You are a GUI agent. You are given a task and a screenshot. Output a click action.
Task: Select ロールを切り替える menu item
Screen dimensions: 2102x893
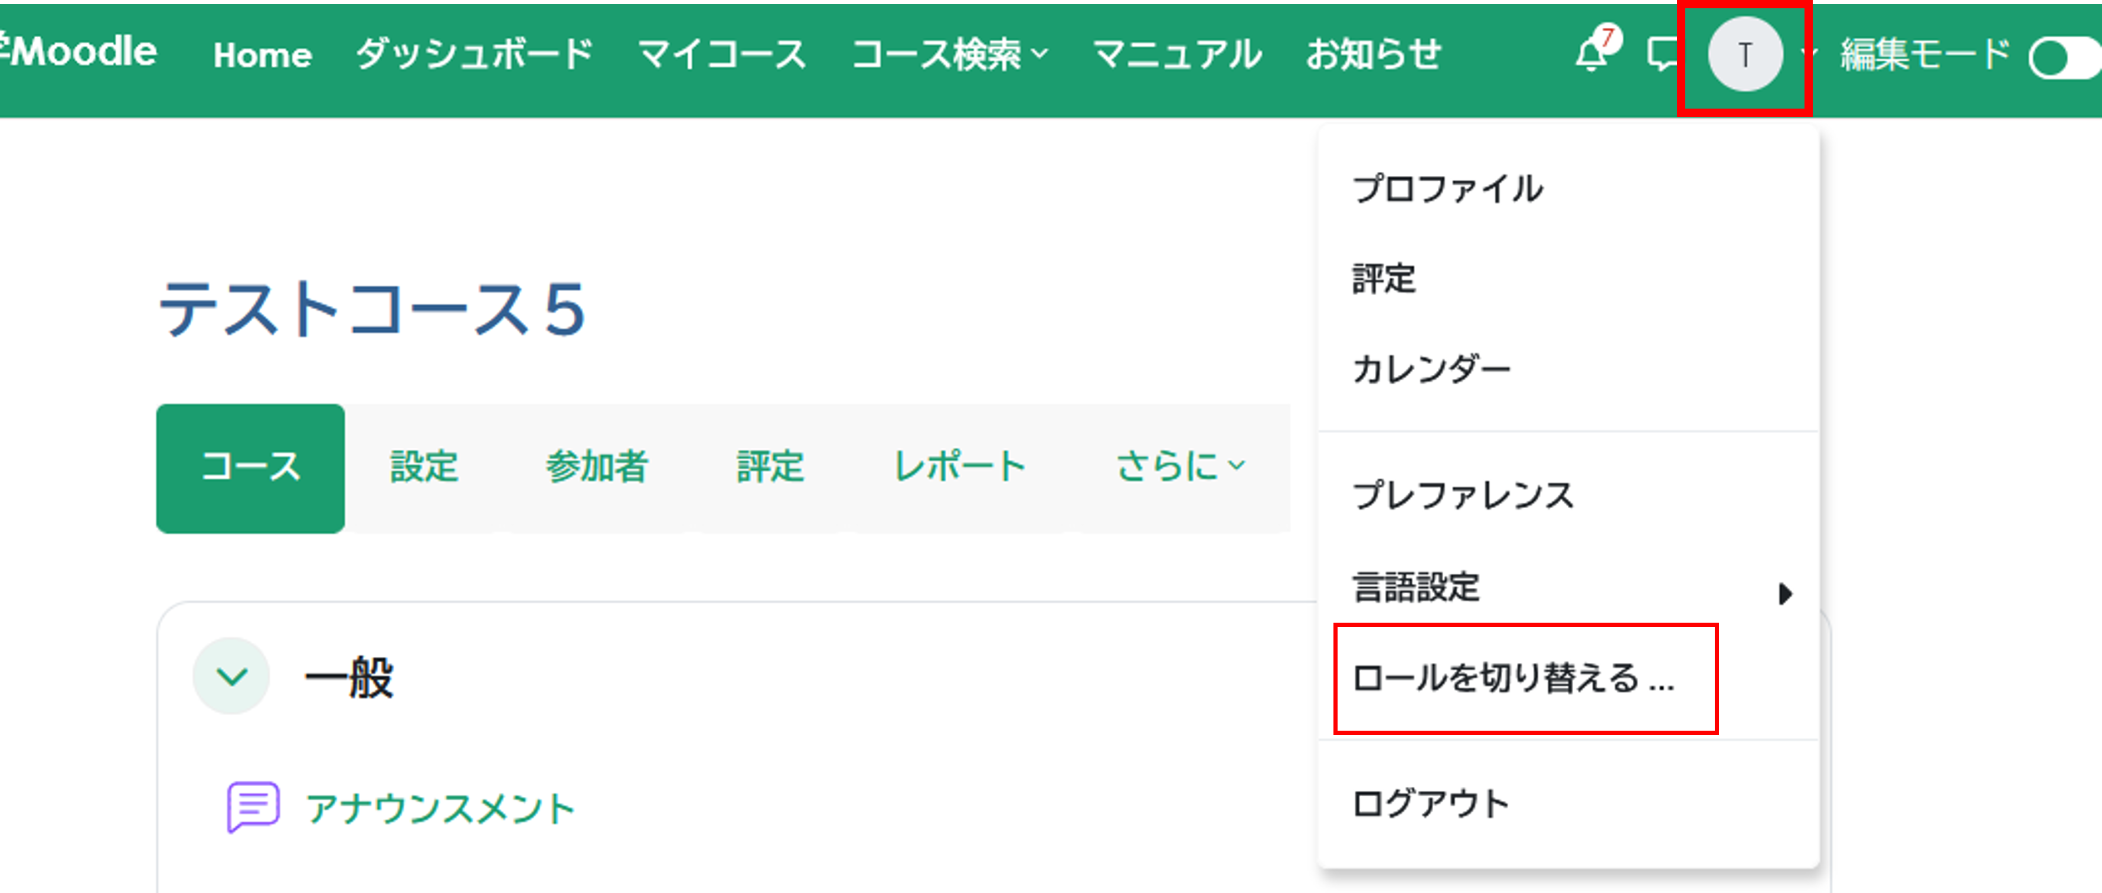point(1513,678)
